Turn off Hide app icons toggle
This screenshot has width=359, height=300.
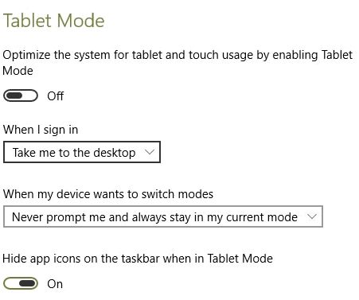[x=21, y=283]
